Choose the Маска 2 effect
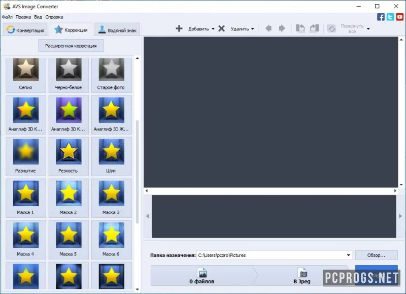The height and width of the screenshot is (294, 406). (x=69, y=198)
